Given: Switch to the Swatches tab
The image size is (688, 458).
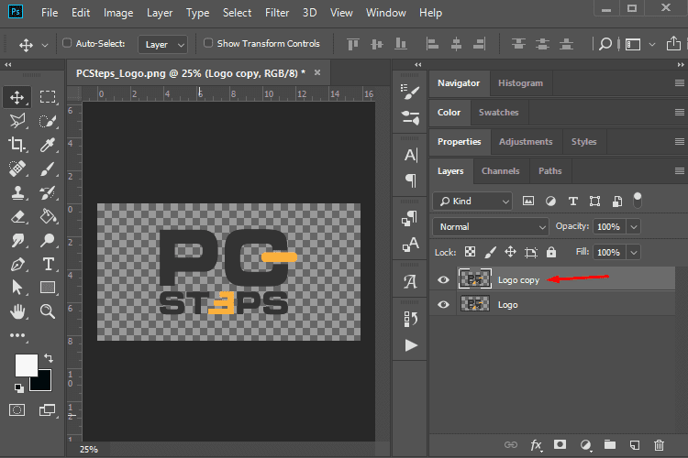Looking at the screenshot, I should 498,112.
